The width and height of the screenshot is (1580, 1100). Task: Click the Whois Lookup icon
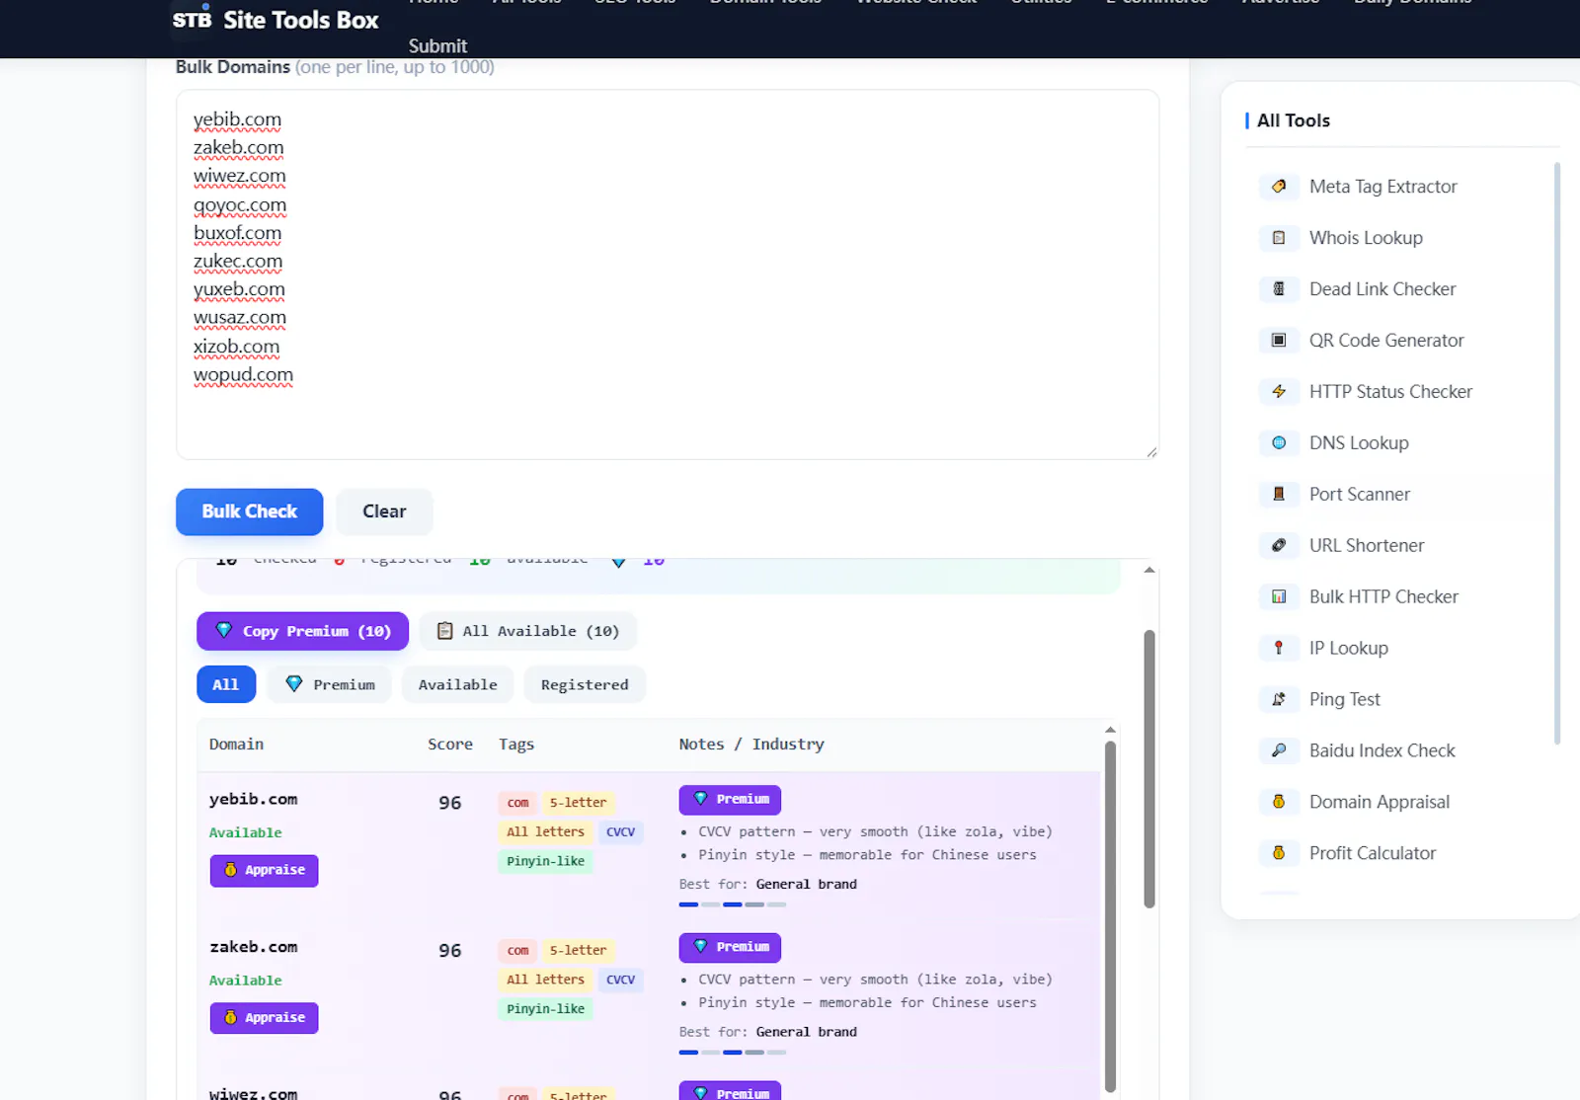pyautogui.click(x=1279, y=238)
